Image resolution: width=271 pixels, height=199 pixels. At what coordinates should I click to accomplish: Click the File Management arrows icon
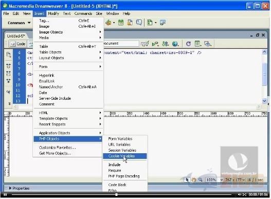[165, 44]
